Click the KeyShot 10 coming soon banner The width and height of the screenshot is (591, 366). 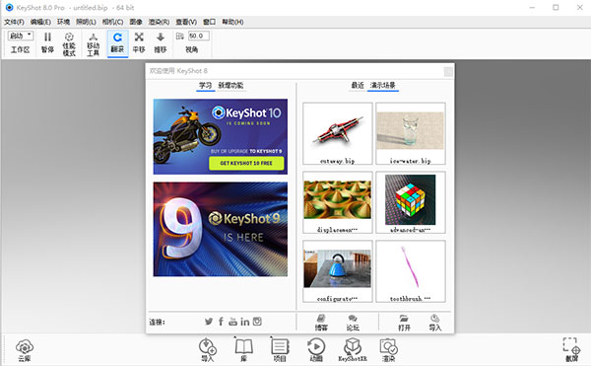click(x=221, y=136)
